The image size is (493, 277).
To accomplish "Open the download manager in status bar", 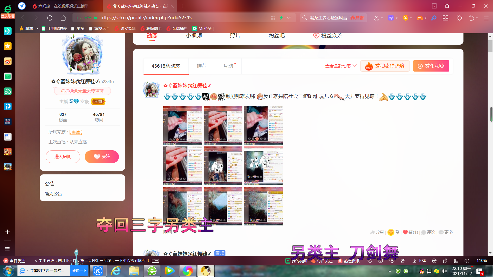I will coord(419,261).
